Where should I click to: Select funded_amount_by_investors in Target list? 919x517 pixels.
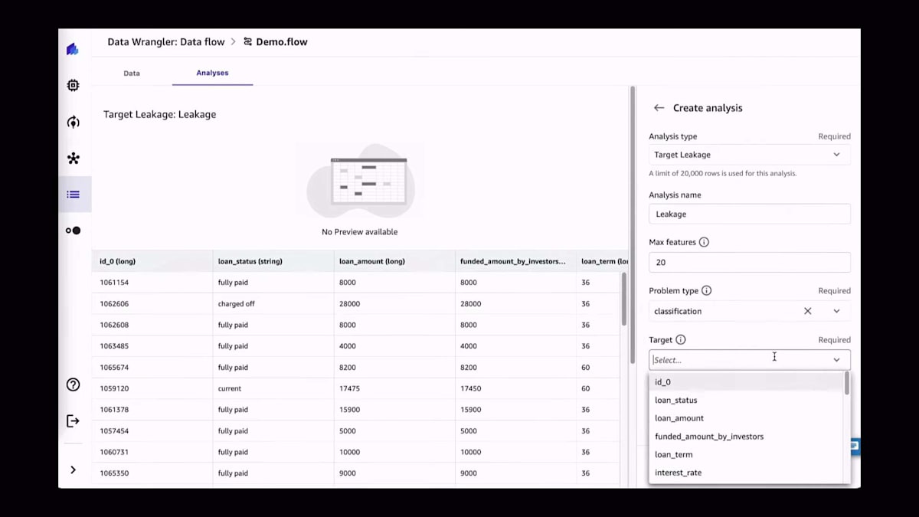(746, 437)
